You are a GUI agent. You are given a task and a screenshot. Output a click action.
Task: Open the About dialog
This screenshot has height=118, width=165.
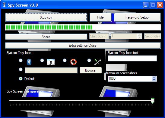(x=46, y=37)
